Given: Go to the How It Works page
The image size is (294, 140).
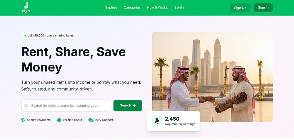Looking at the screenshot, I should [x=157, y=8].
